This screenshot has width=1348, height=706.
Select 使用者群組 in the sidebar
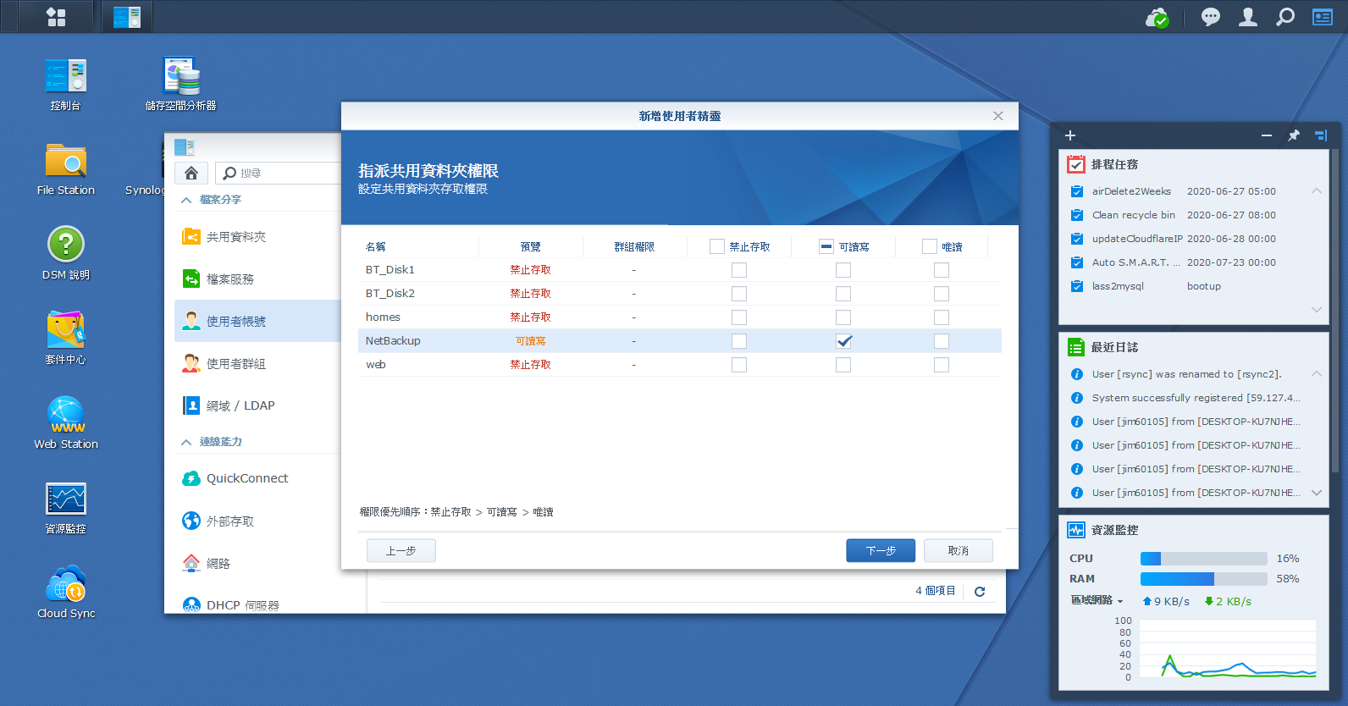[x=236, y=364]
